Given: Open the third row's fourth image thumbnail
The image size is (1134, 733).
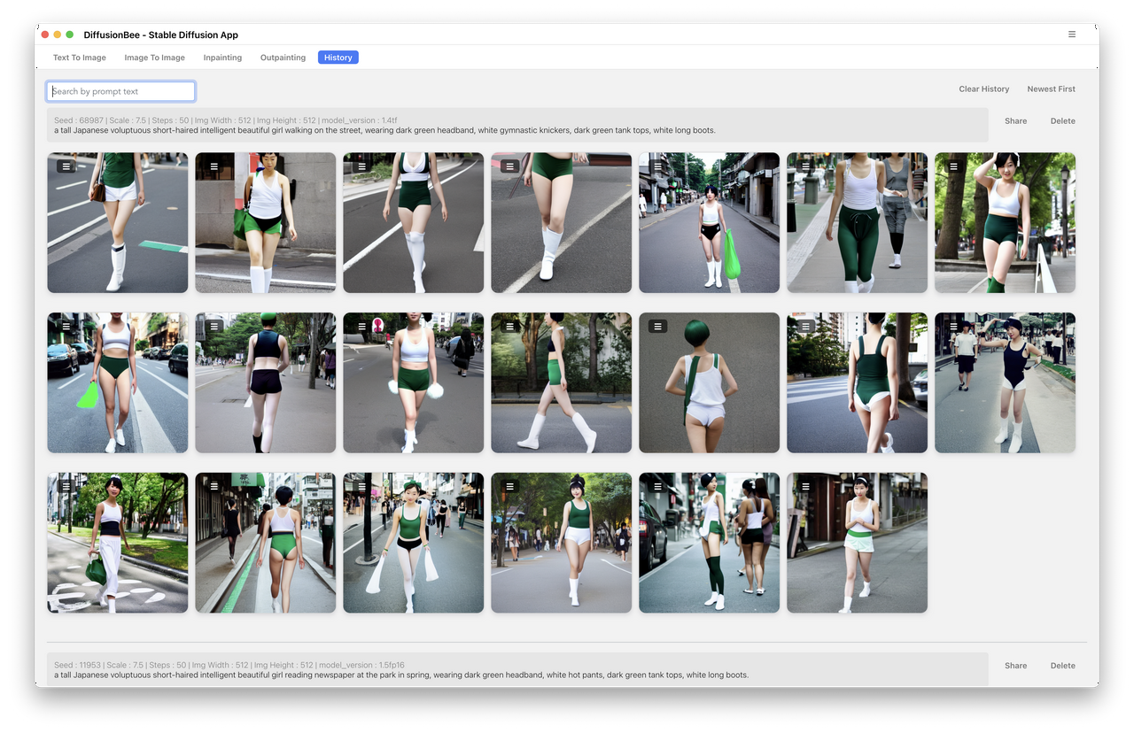Looking at the screenshot, I should click(x=561, y=549).
